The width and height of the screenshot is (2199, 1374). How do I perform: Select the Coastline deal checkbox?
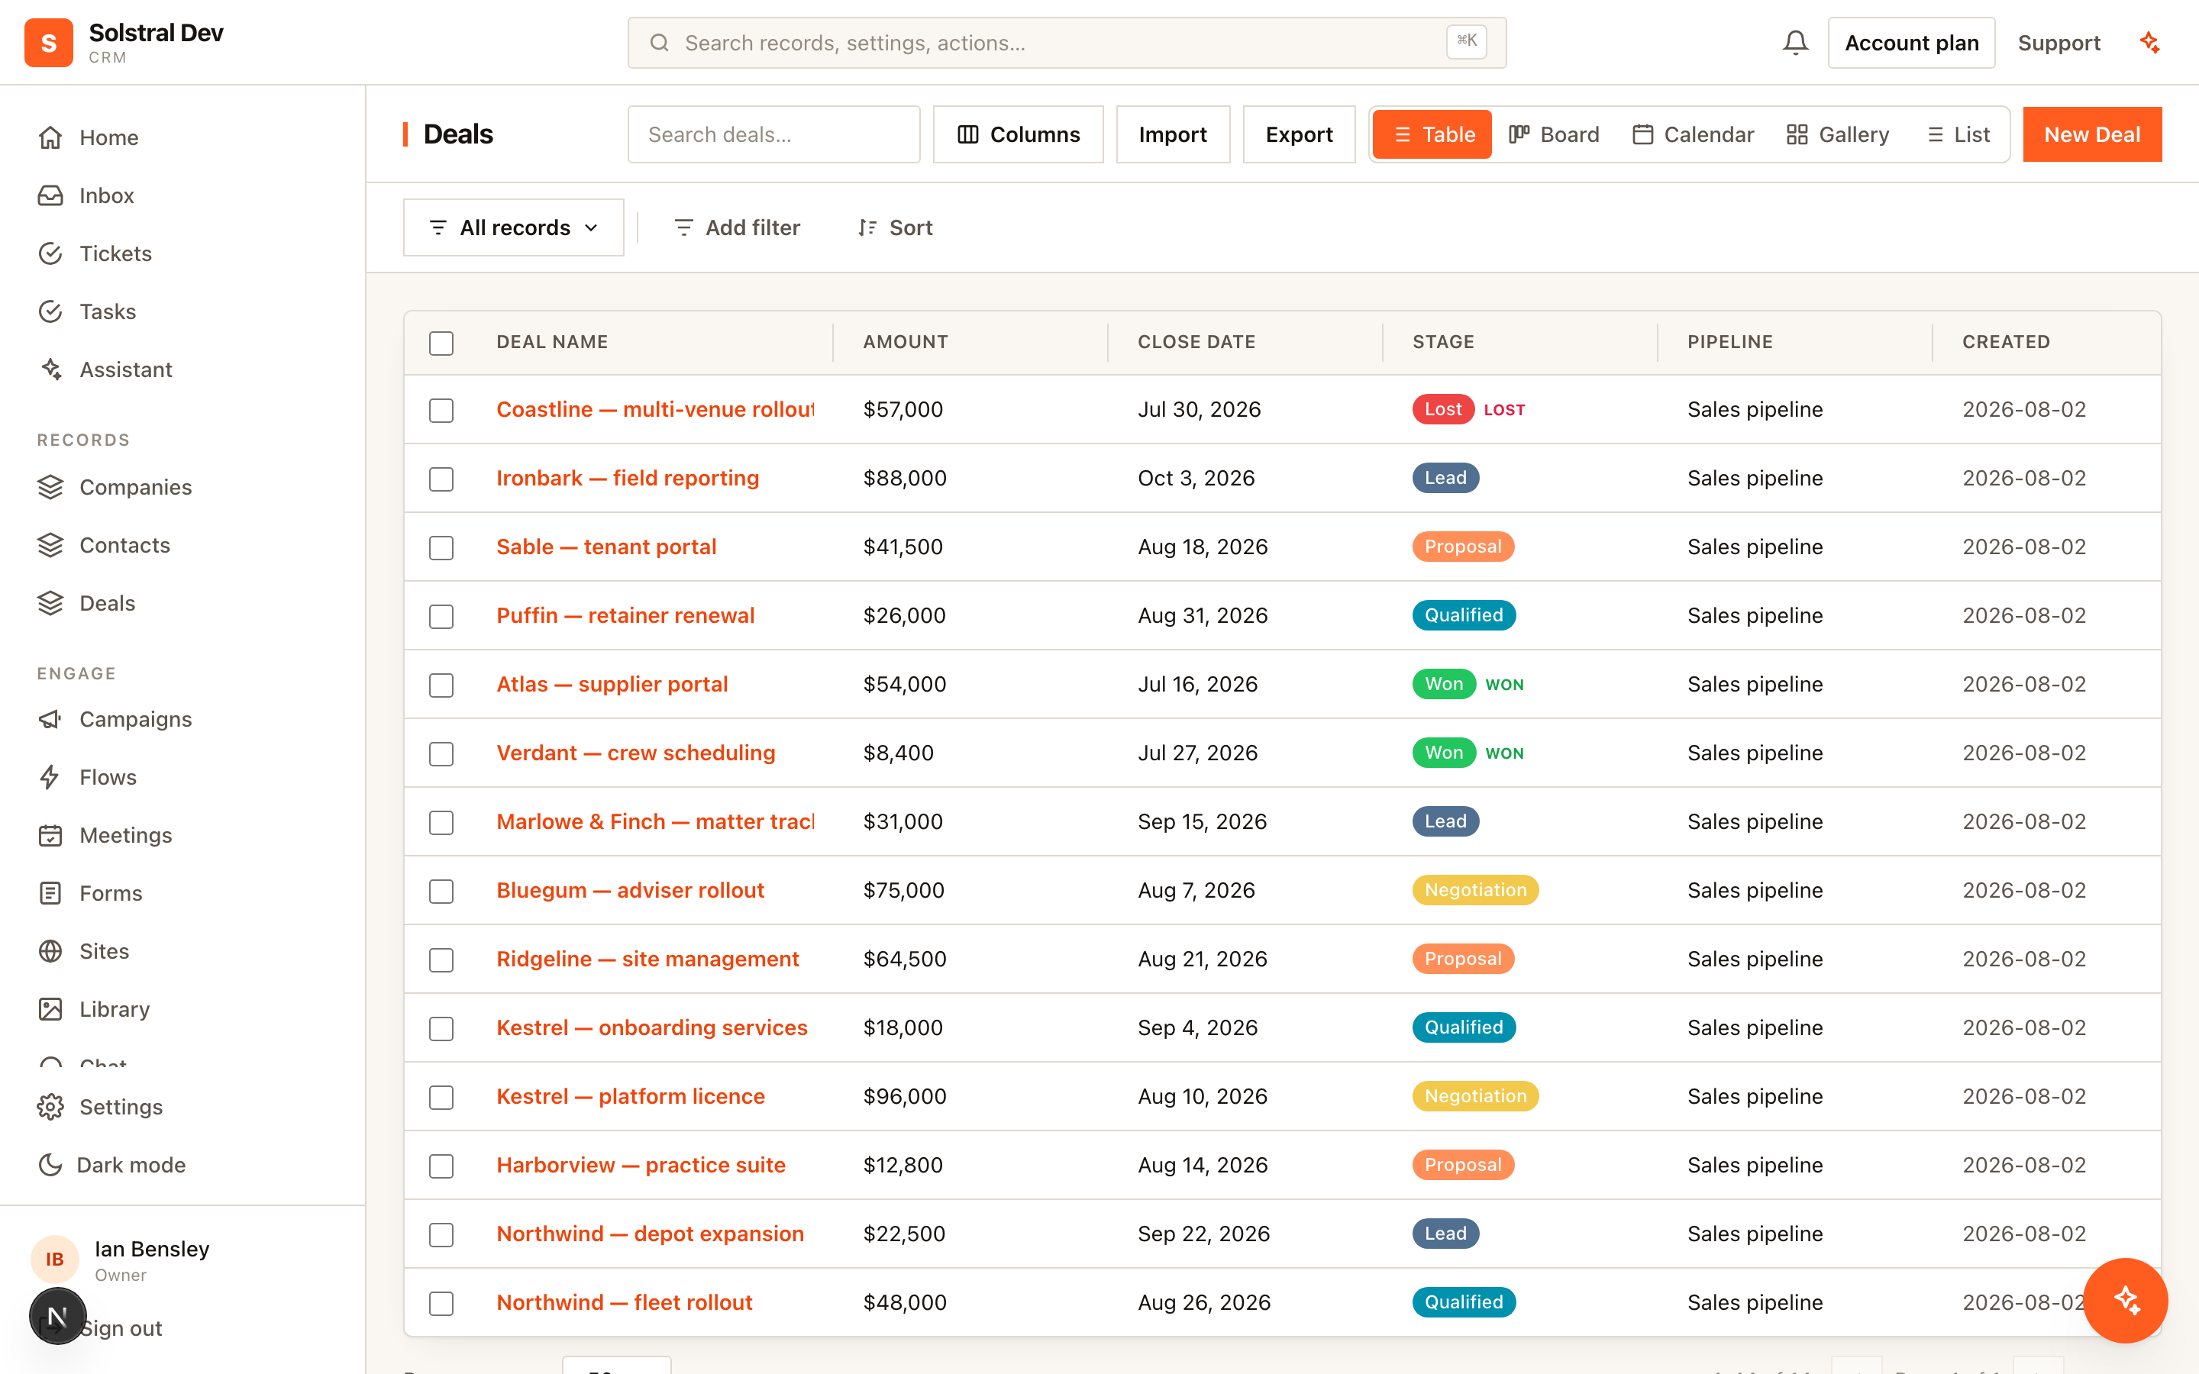coord(441,410)
